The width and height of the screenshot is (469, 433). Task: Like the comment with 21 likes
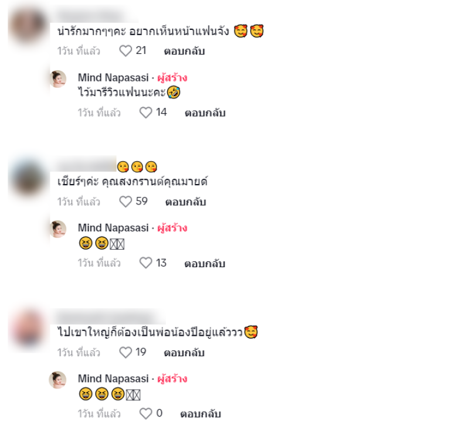pyautogui.click(x=125, y=51)
